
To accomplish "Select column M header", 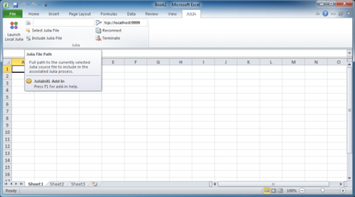I will (293, 62).
